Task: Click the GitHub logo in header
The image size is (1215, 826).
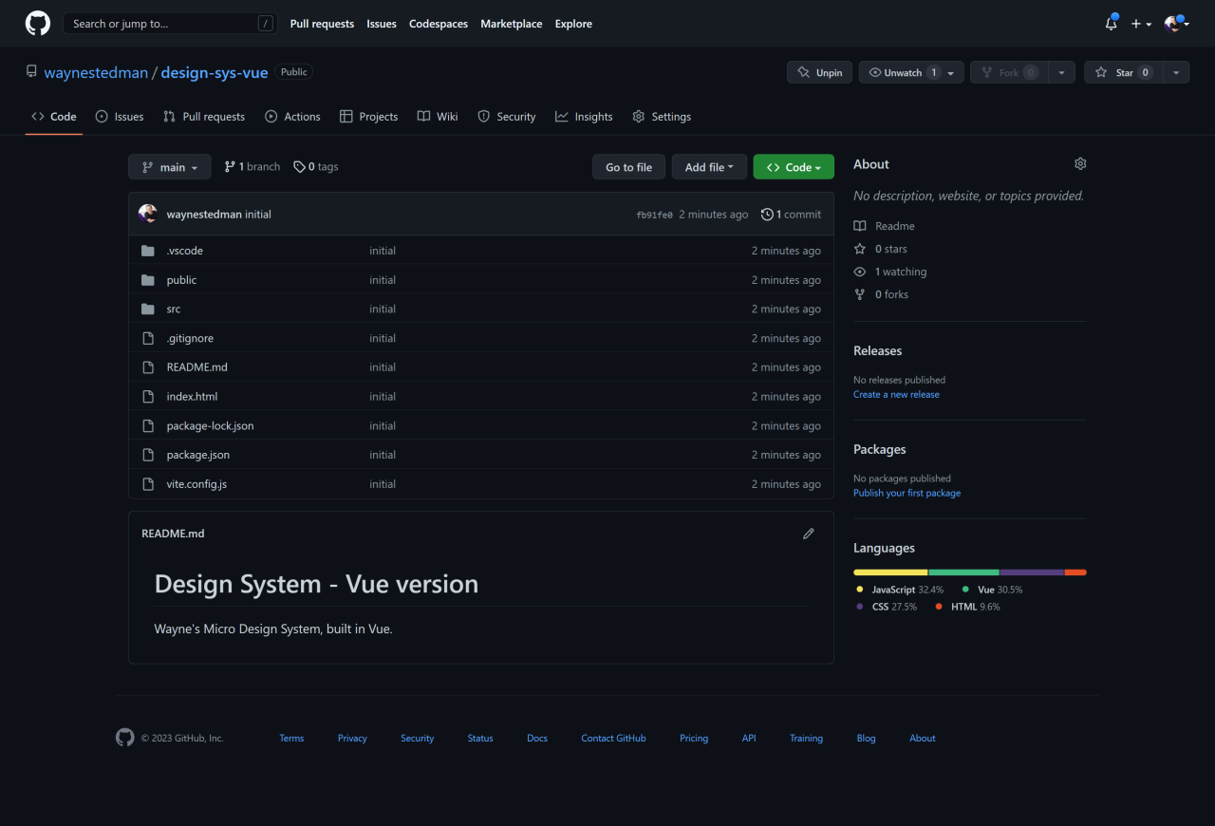Action: click(38, 24)
